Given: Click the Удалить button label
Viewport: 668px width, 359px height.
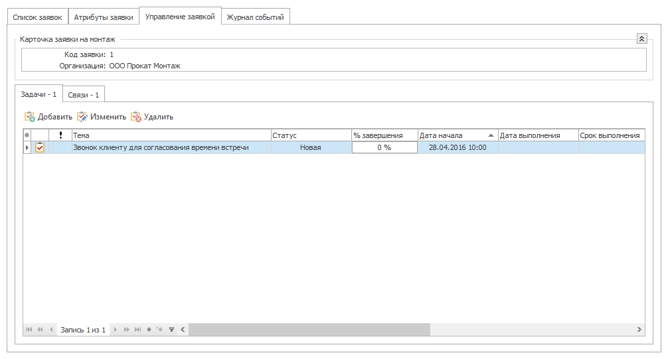Looking at the screenshot, I should coord(159,117).
